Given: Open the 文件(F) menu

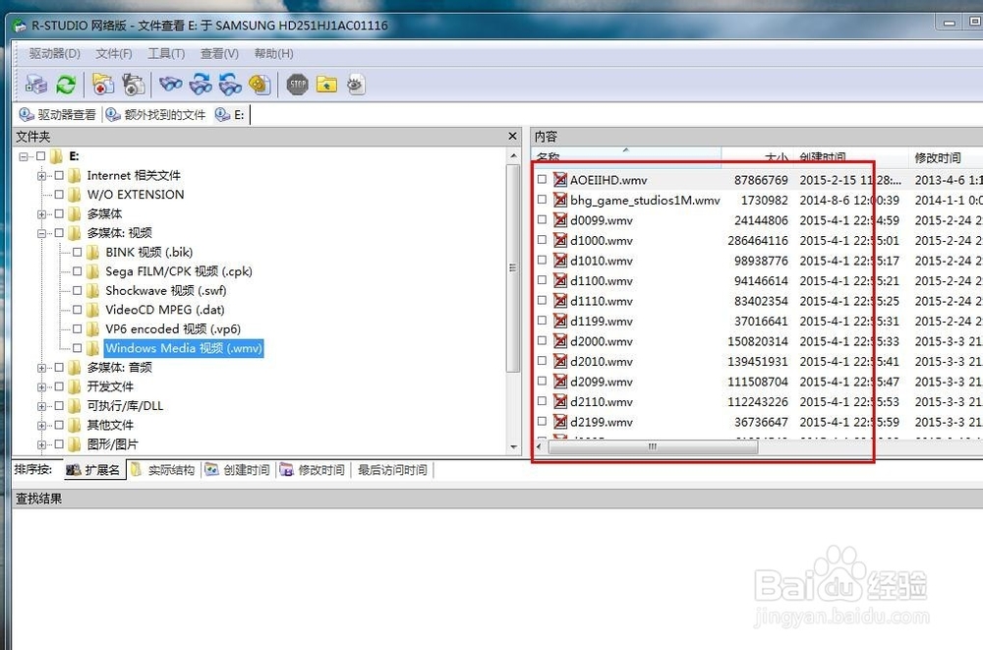Looking at the screenshot, I should coord(113,54).
